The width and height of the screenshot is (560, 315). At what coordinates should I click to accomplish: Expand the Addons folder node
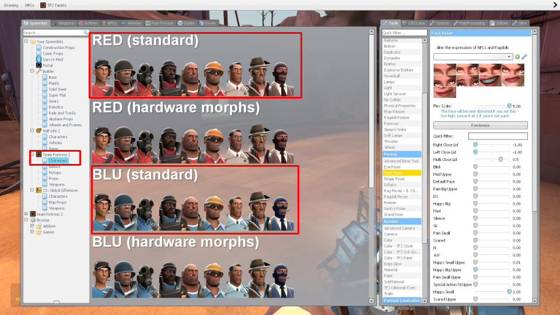tap(32, 226)
